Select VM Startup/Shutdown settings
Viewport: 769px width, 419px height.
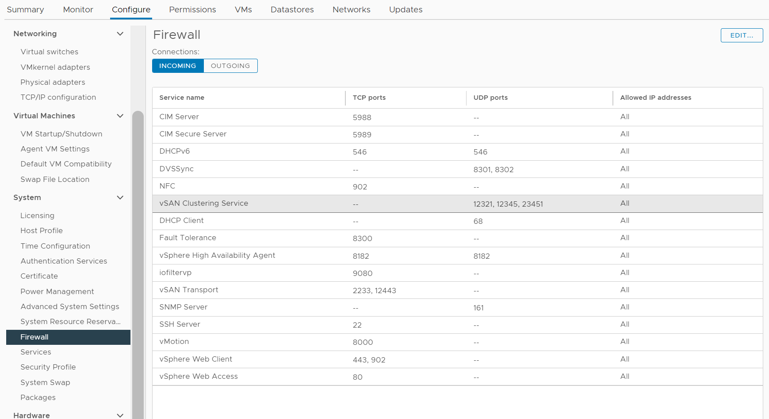tap(61, 134)
